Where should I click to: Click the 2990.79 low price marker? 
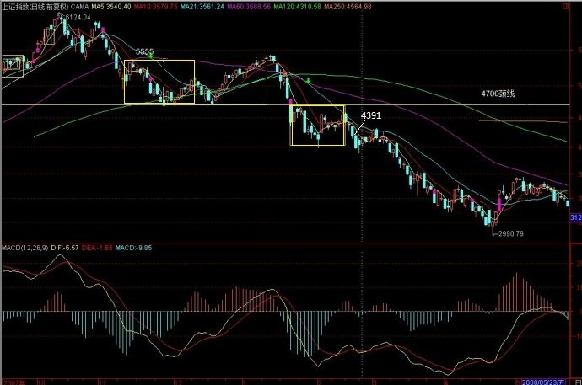(509, 233)
